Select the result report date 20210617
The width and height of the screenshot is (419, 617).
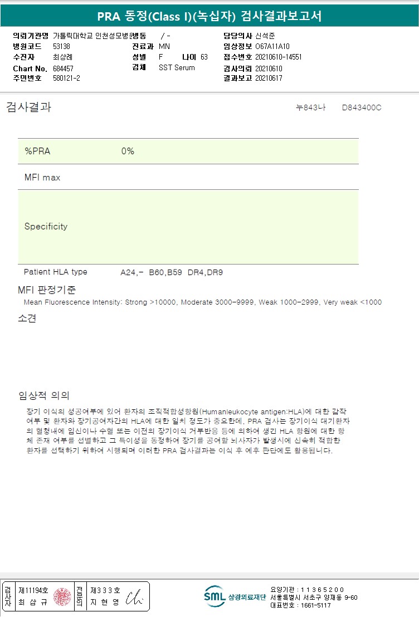(269, 78)
